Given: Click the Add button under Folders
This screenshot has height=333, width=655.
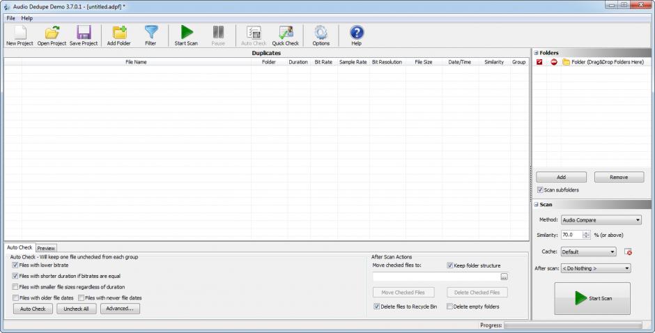Looking at the screenshot, I should pyautogui.click(x=561, y=177).
